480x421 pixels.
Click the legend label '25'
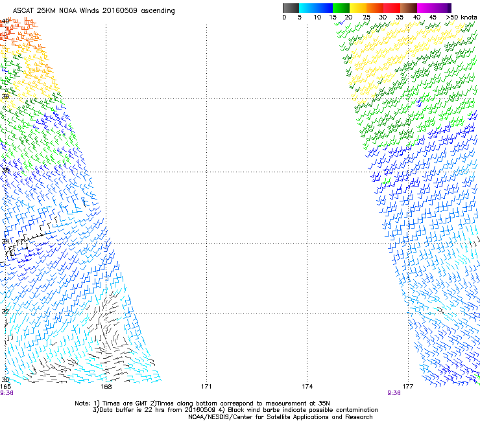point(366,17)
